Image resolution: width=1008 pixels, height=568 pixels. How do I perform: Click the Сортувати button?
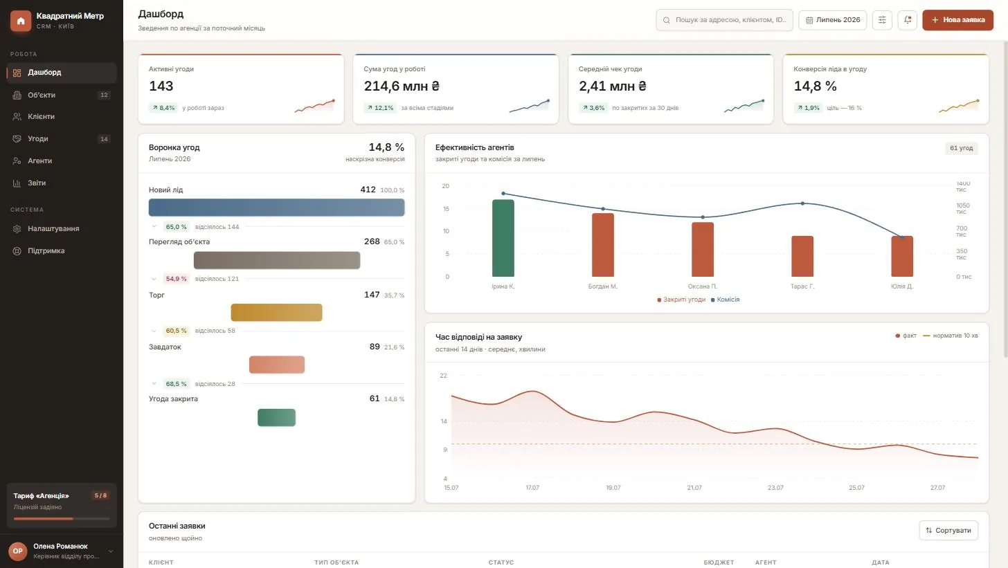pos(948,531)
